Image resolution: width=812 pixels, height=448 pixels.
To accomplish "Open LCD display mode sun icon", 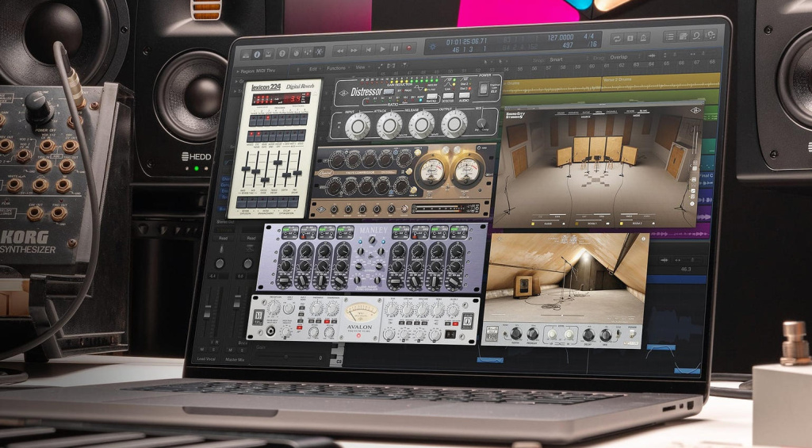I will click(x=433, y=47).
